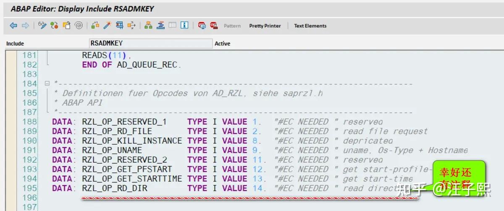The height and width of the screenshot is (211, 504).
Task: Click the Enhance spiral icon
Action: [78, 26]
